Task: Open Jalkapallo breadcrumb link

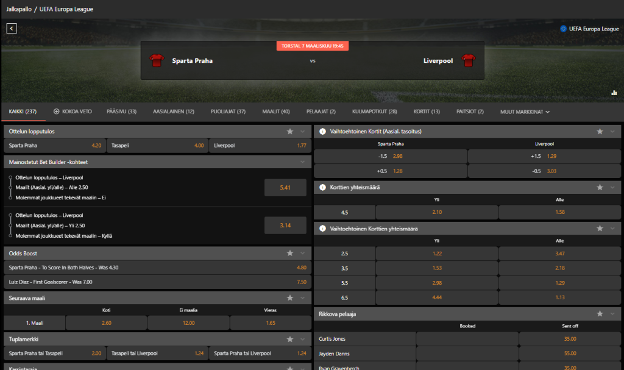Action: click(19, 9)
